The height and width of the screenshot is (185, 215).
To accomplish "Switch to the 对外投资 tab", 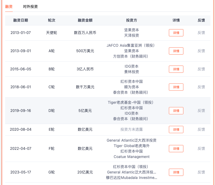I will (x=30, y=6).
